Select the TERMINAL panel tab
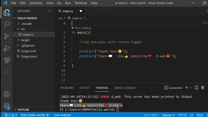 pos(102,88)
